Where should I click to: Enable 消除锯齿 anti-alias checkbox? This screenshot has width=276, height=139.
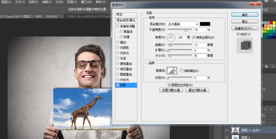click(x=182, y=71)
